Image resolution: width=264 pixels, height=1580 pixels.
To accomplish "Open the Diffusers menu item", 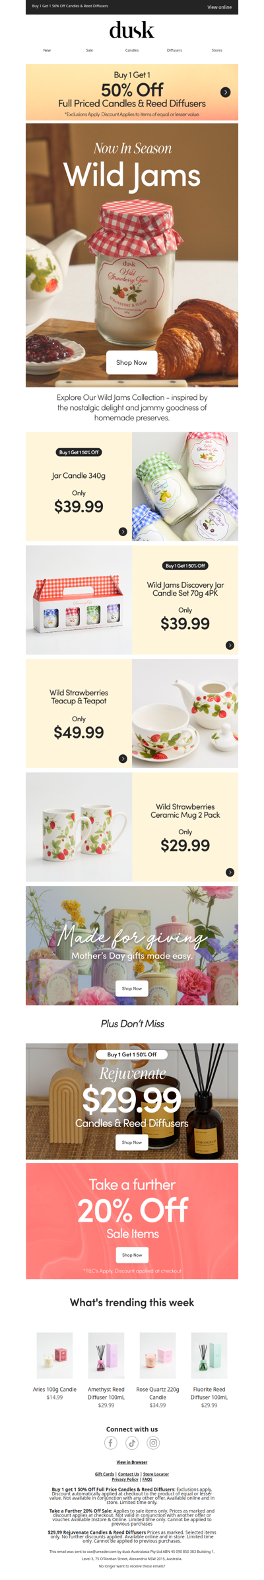I will (174, 50).
